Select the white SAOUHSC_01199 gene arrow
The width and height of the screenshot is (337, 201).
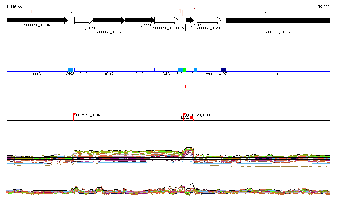[166, 20]
